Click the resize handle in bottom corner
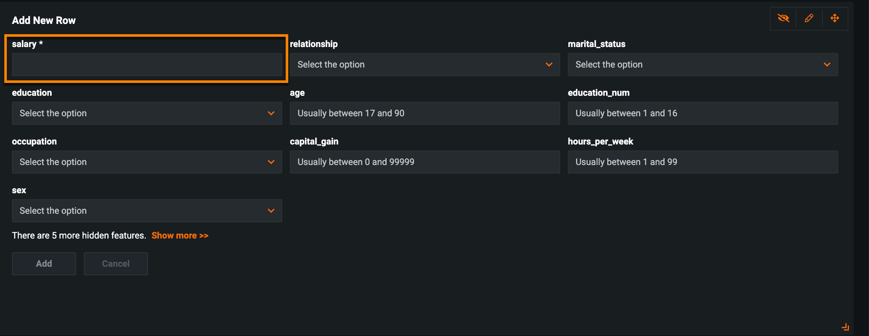This screenshot has height=336, width=869. (x=845, y=327)
